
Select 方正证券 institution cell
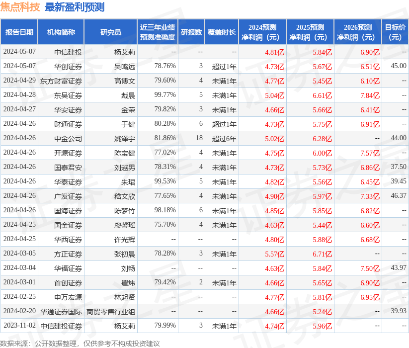[68, 254]
